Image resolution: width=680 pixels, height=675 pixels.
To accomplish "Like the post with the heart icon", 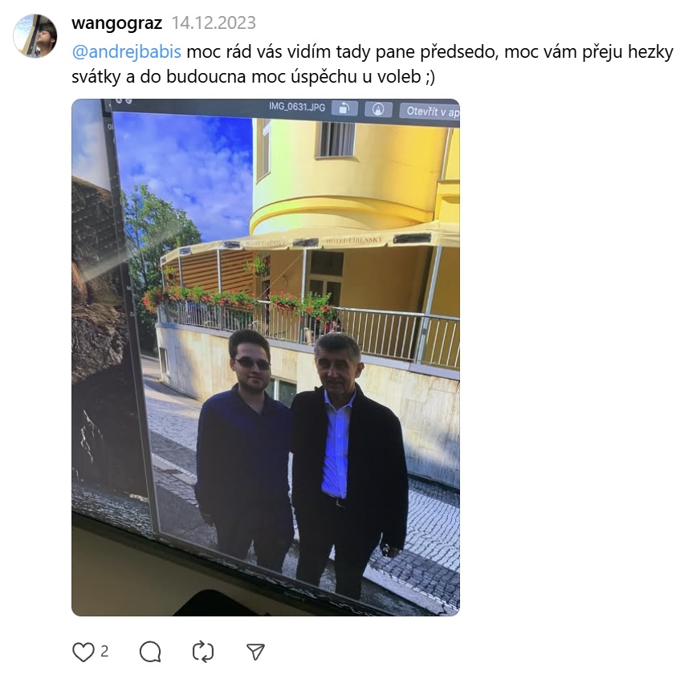I will coord(83,652).
